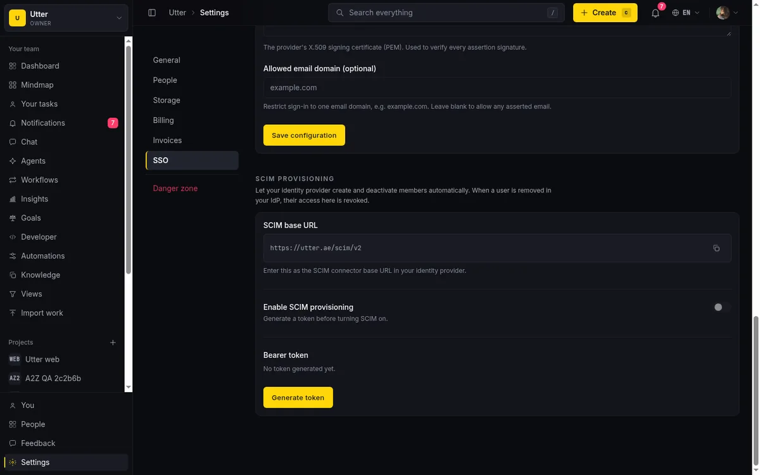Select the People settings tab
Image resolution: width=760 pixels, height=475 pixels.
(192, 80)
